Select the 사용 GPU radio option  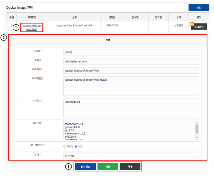tap(76, 146)
